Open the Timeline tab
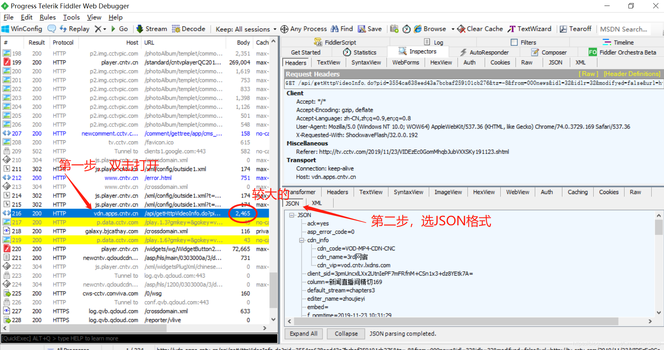Screen dimensions: 664x350 pos(618,42)
